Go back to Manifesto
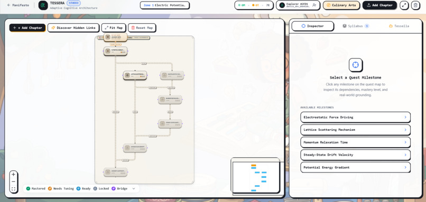 tap(18, 5)
